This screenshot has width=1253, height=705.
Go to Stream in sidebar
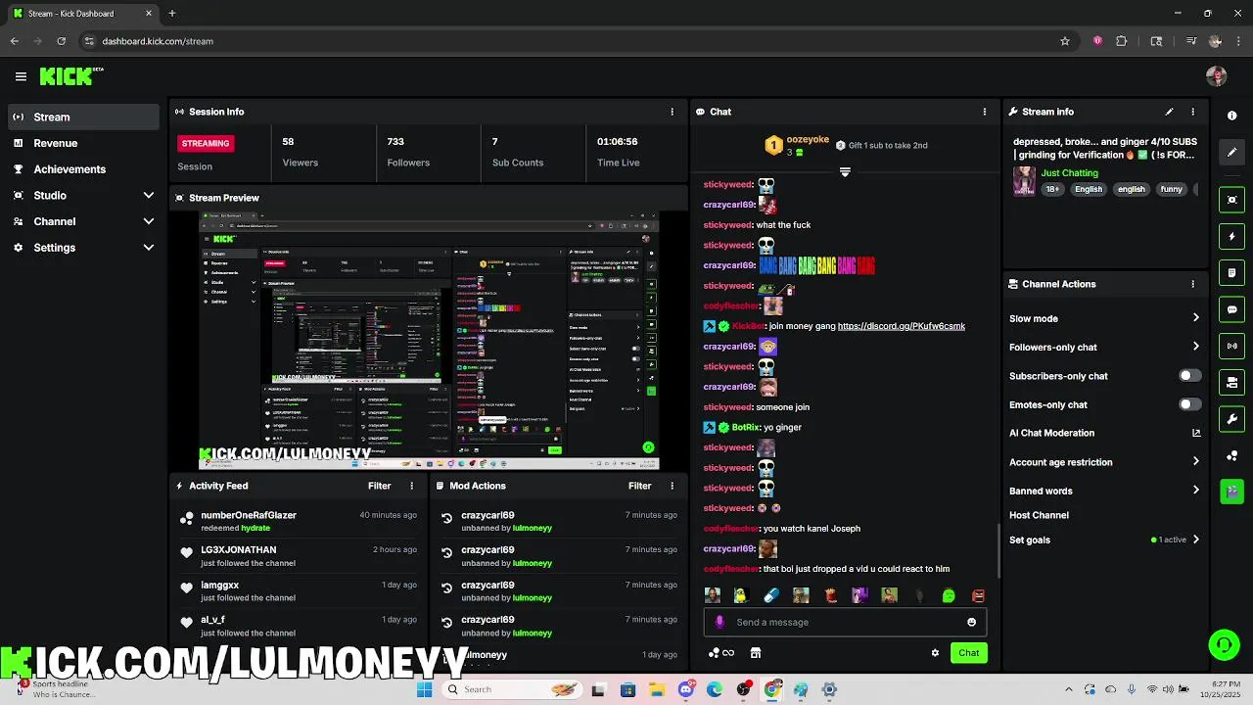pyautogui.click(x=83, y=117)
